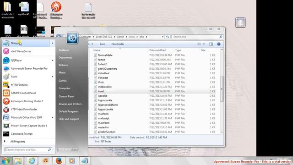
Task: Open Windows Explorer from taskbar
Action: (18, 161)
